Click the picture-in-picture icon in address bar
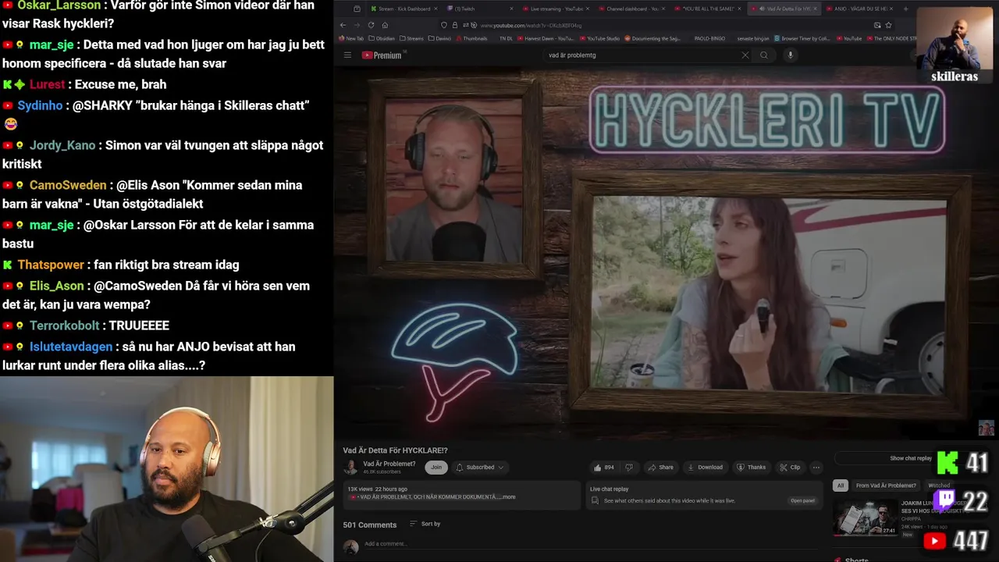Viewport: 999px width, 562px height. [x=877, y=25]
